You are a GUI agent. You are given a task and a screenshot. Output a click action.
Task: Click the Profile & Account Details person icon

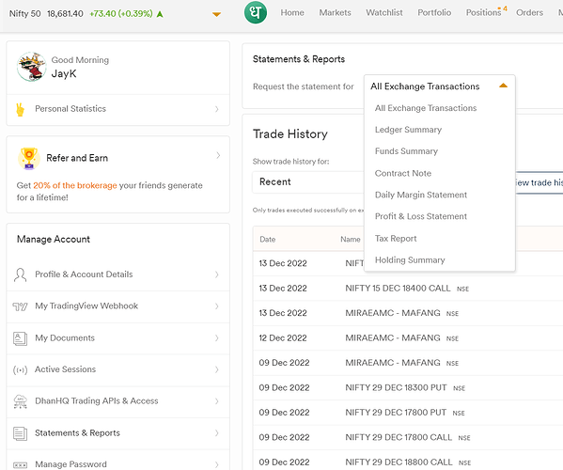point(20,274)
